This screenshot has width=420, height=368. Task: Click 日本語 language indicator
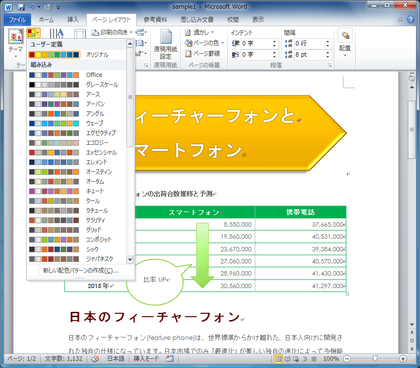[x=116, y=359]
